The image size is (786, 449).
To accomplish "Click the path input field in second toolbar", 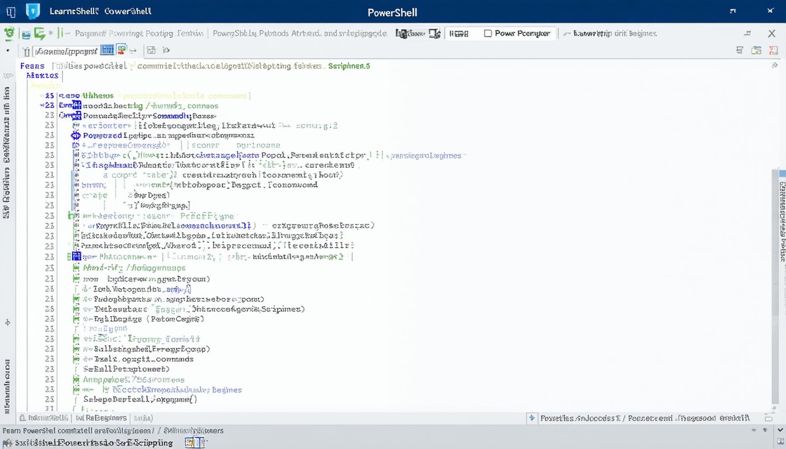I will point(65,51).
